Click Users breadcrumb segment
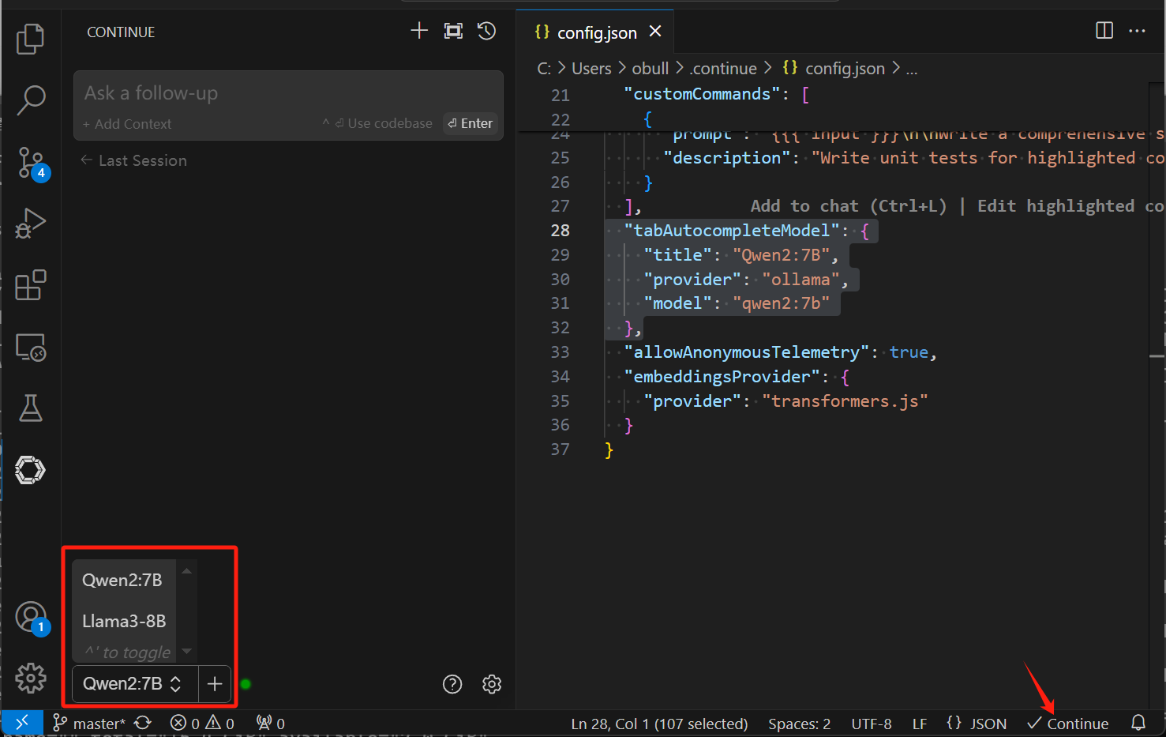This screenshot has height=737, width=1166. pos(591,69)
